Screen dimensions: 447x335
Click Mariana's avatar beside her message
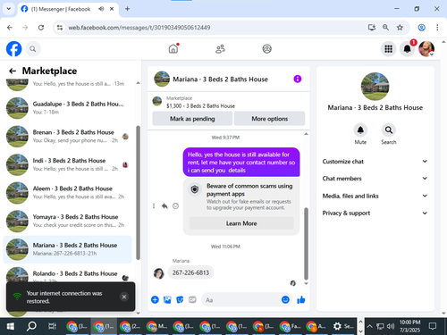click(159, 273)
